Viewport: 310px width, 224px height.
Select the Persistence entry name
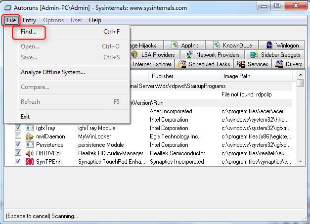50,145
